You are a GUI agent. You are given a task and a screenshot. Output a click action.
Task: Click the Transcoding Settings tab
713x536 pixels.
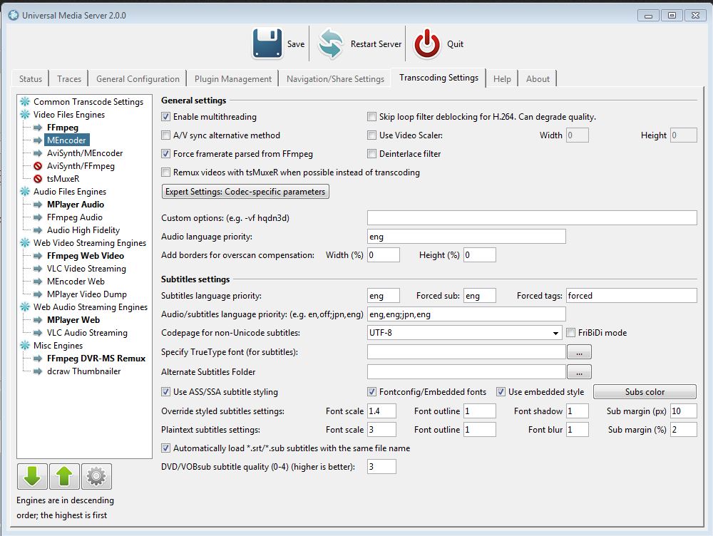[x=438, y=78]
